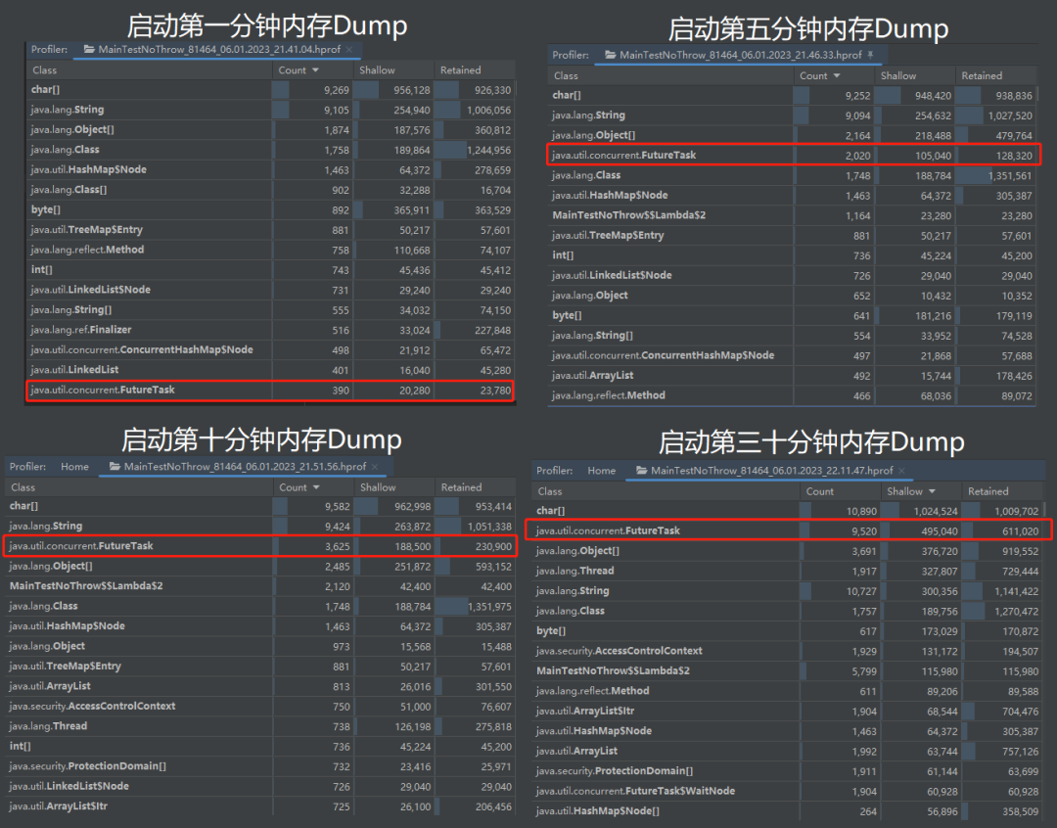Select java.lang.Class[] row in first-minute dump
1057x828 pixels.
point(270,190)
